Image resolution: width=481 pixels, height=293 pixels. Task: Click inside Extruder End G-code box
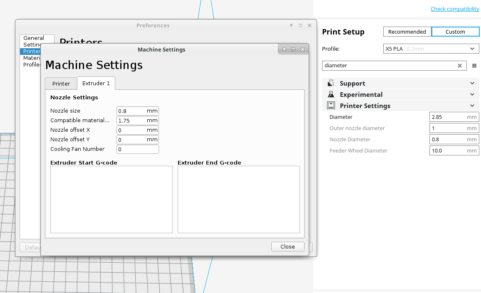[x=239, y=199]
